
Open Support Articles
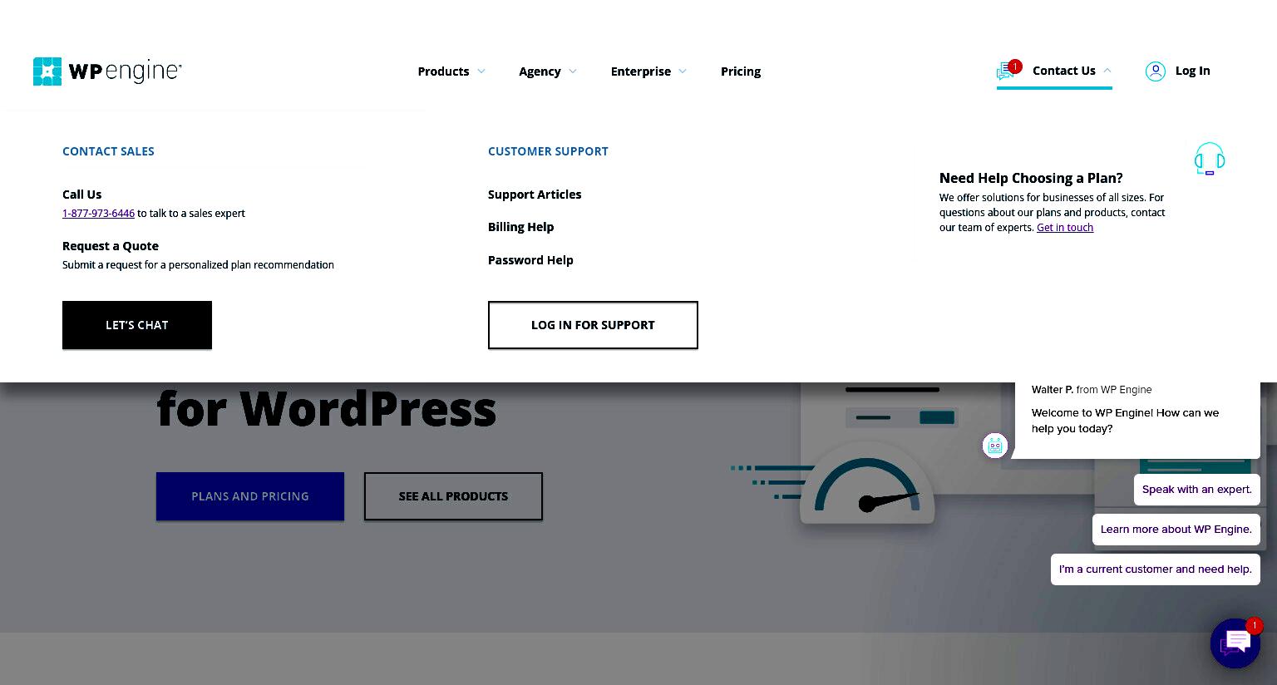[x=535, y=195]
